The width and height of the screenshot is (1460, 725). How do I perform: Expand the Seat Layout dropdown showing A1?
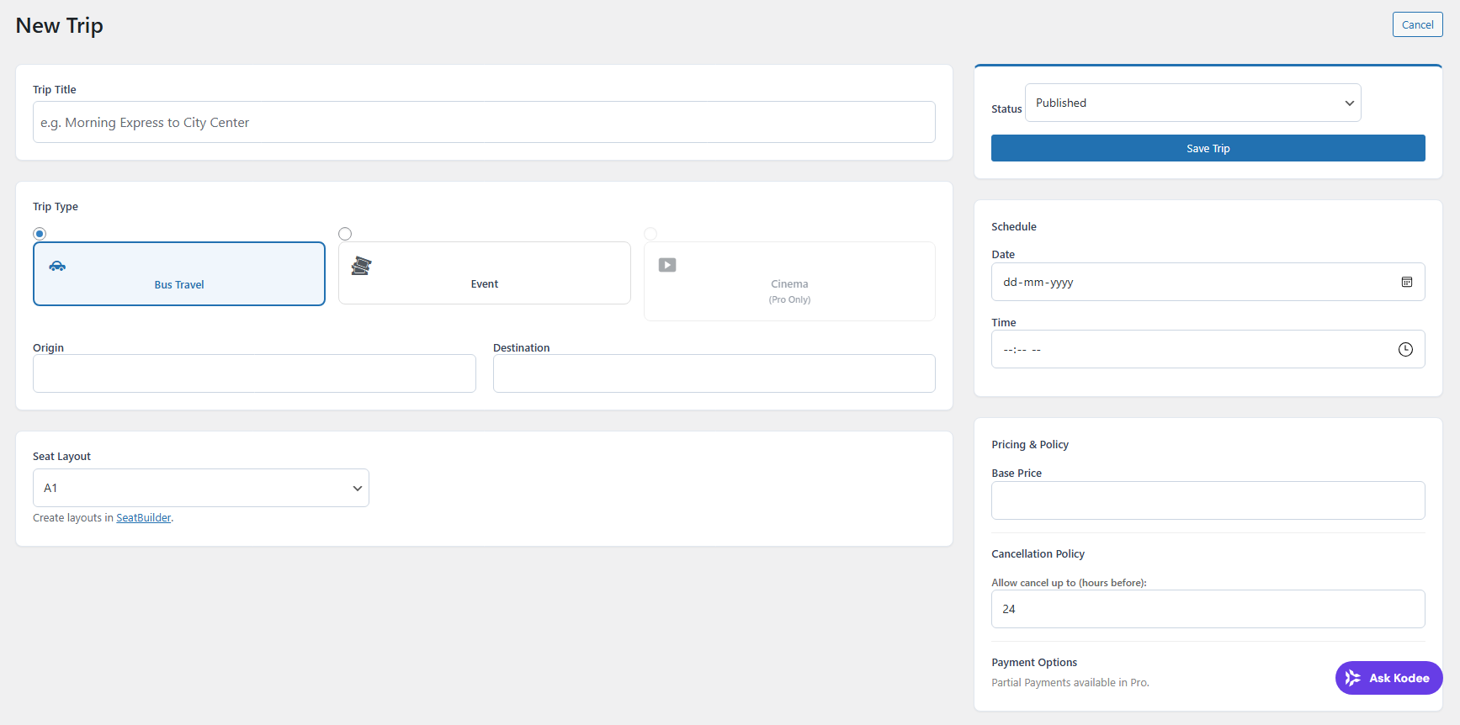pos(200,488)
